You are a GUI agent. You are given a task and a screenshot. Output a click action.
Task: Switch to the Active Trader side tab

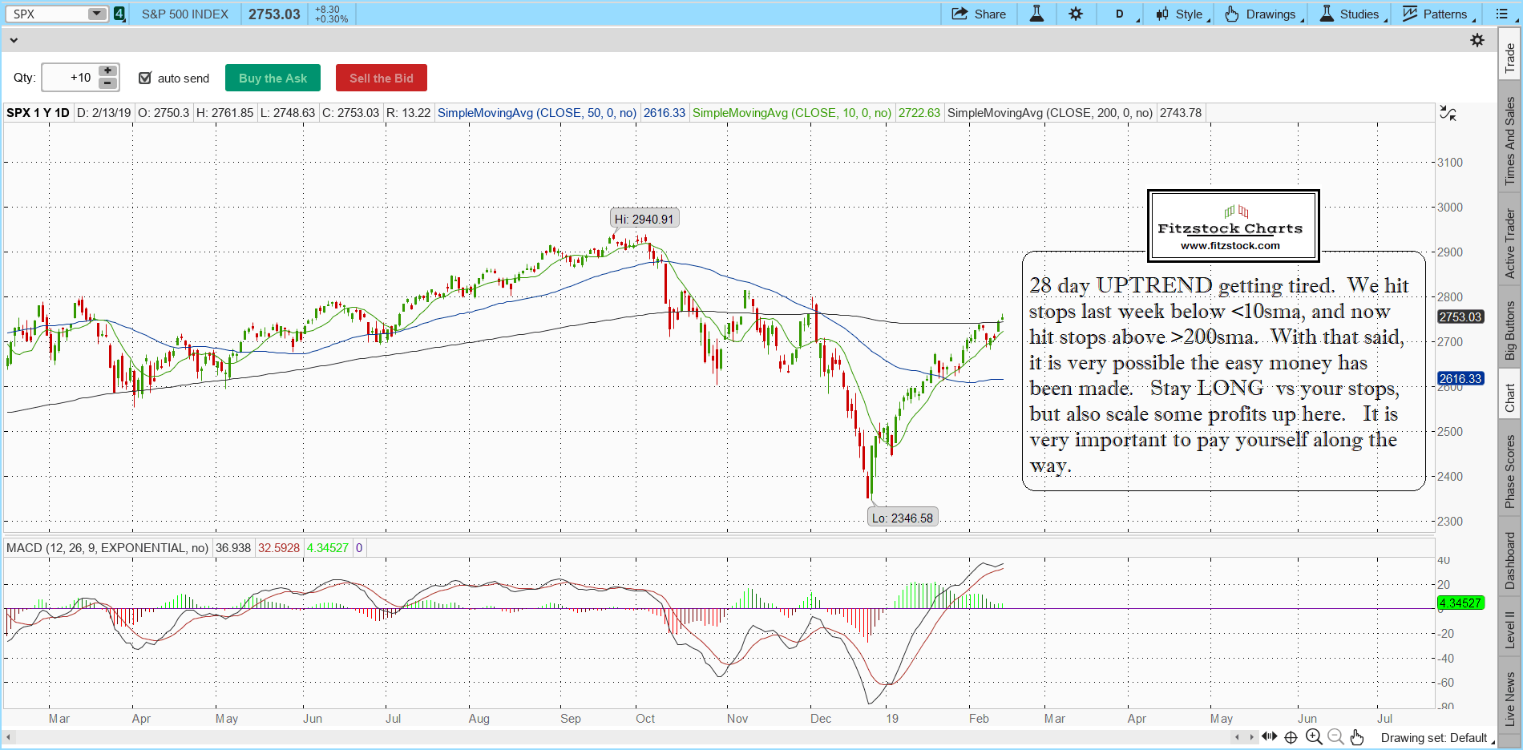1510,243
